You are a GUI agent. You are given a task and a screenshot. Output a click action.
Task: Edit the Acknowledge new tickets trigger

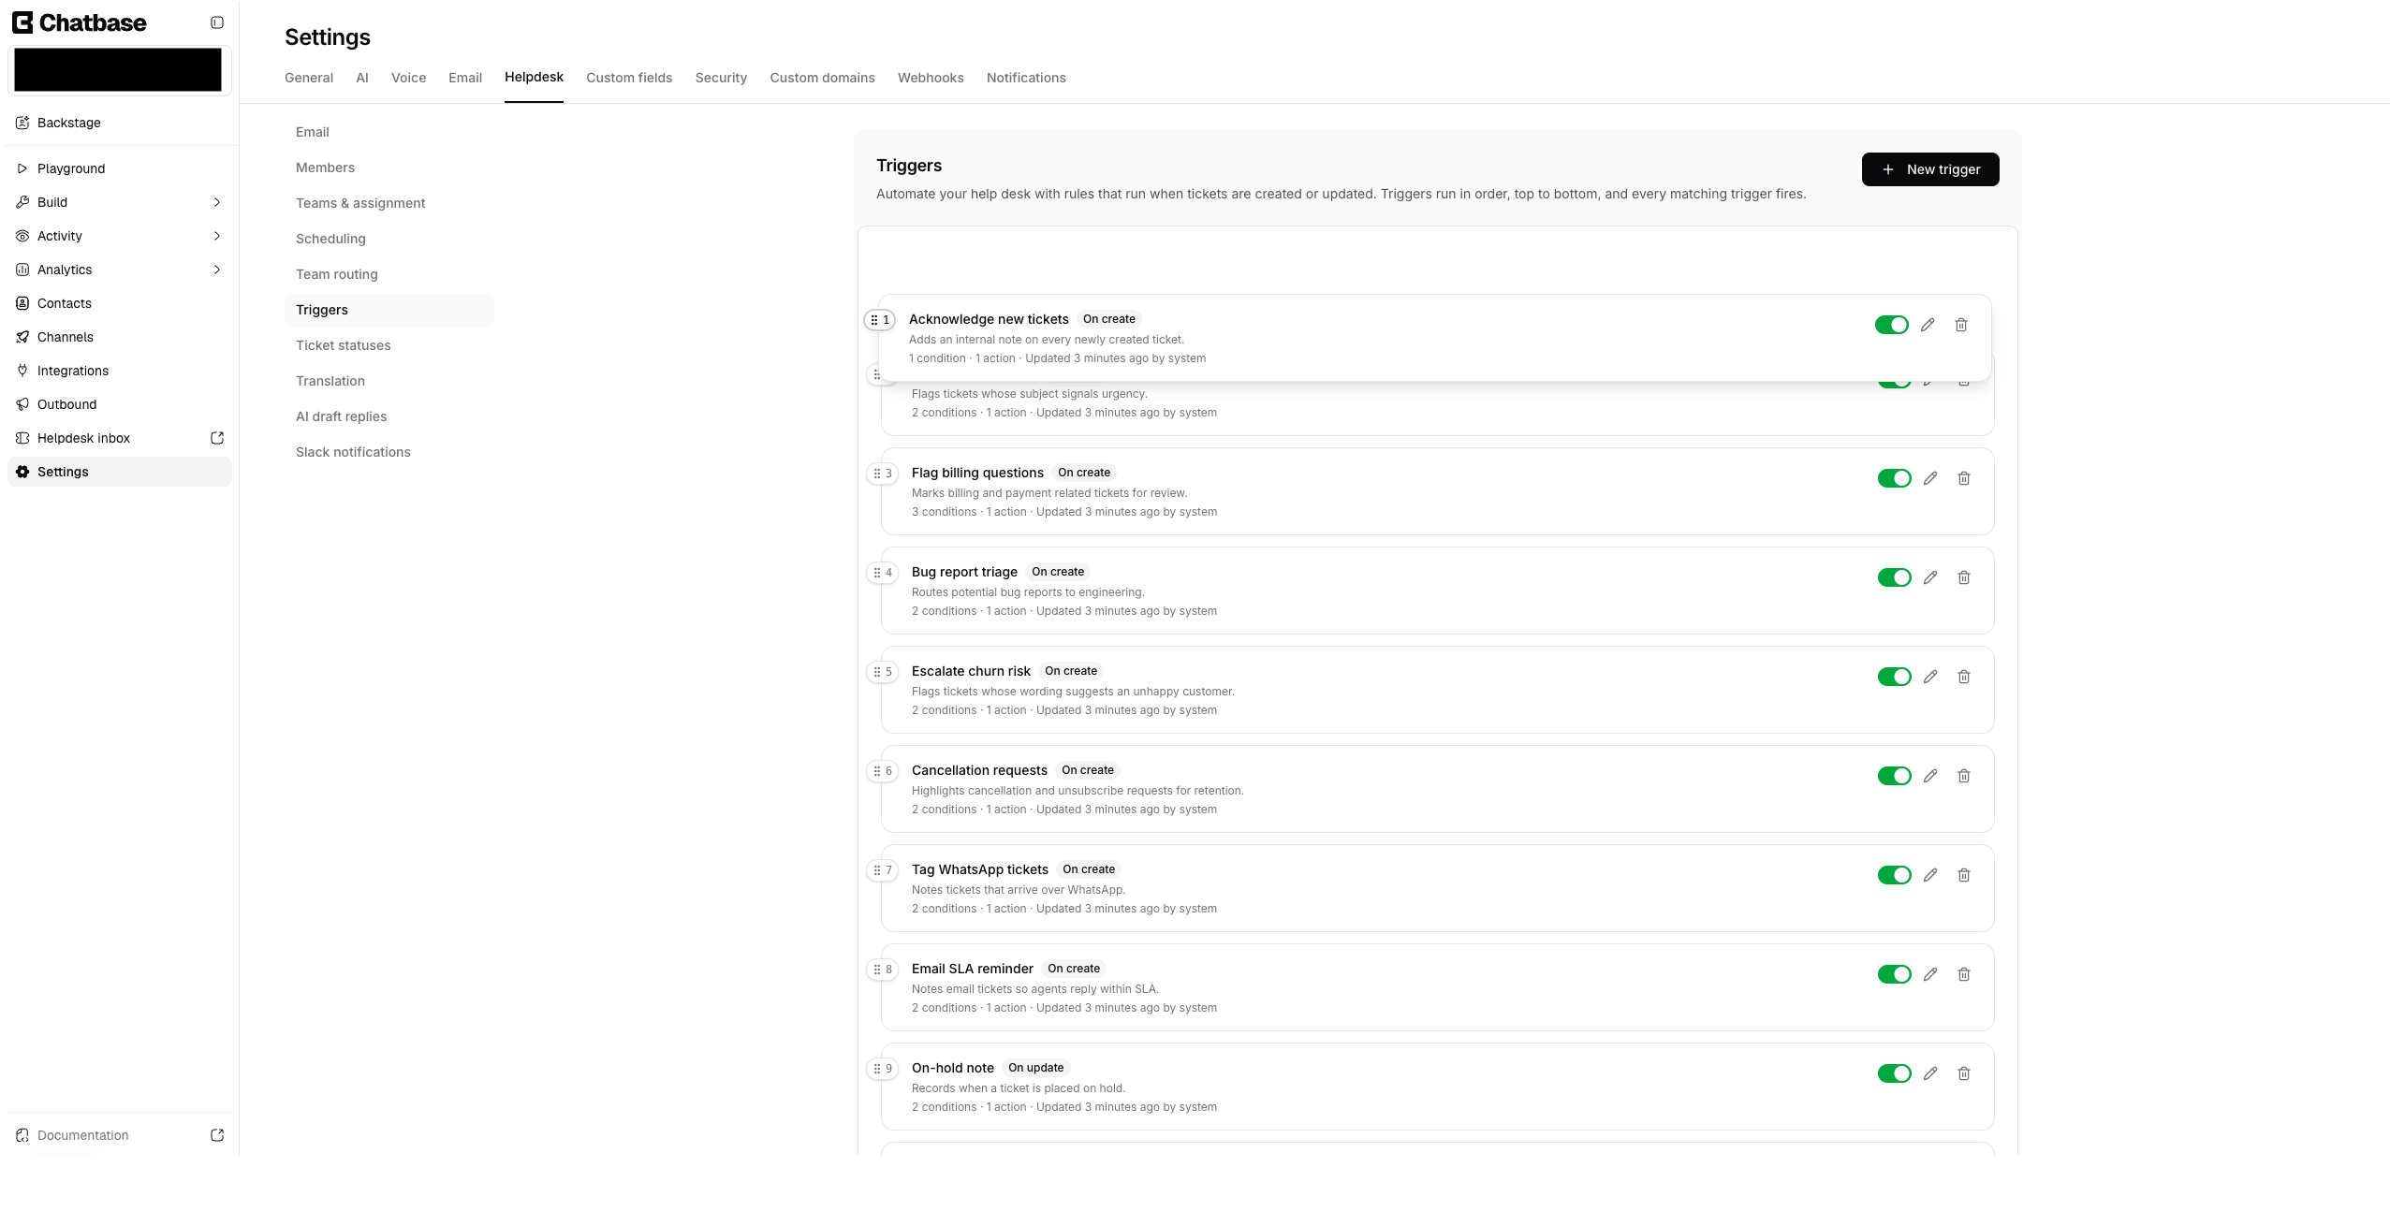(x=1928, y=325)
